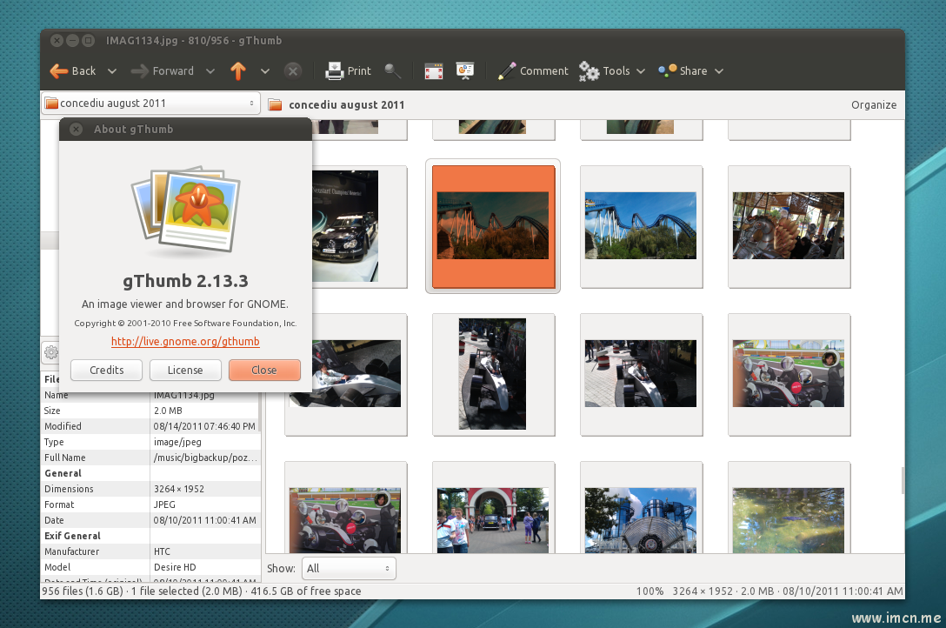Enter fullscreen mode via toolbar icon
946x628 pixels.
point(434,71)
